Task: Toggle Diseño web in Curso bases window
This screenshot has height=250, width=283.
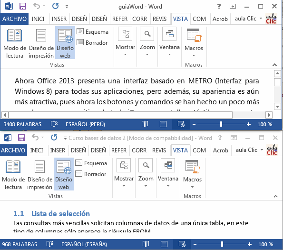Action: [64, 174]
